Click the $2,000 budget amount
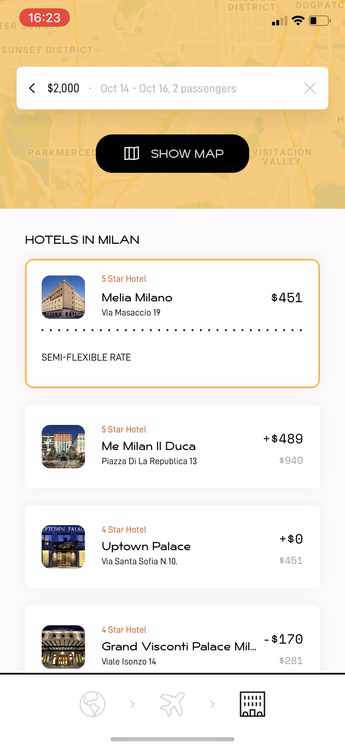Screen dimensions: 345x748 [x=63, y=88]
